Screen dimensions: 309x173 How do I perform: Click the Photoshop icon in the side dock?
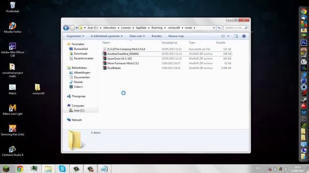pos(304,43)
